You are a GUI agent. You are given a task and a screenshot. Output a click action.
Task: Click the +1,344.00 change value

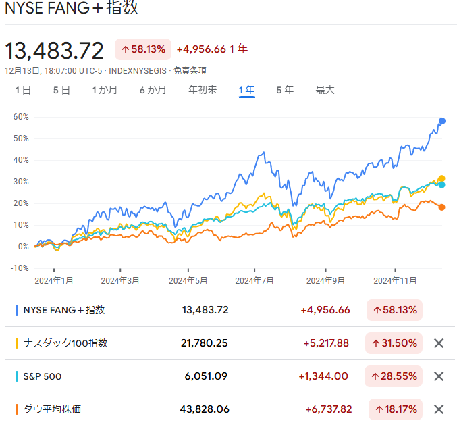(x=323, y=376)
